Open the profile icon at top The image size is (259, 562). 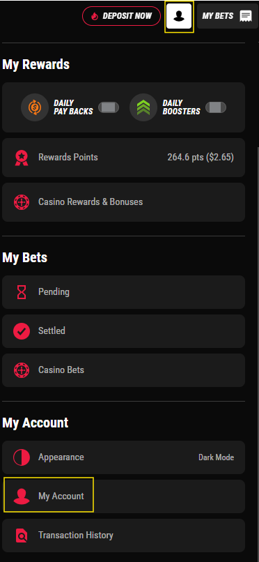[x=179, y=16]
